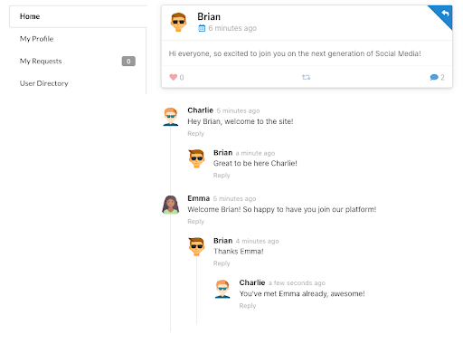Viewport: 463px width, 344px height.
Task: Reply to Charlie's 'You've met Emma already' comment
Action: click(x=248, y=306)
